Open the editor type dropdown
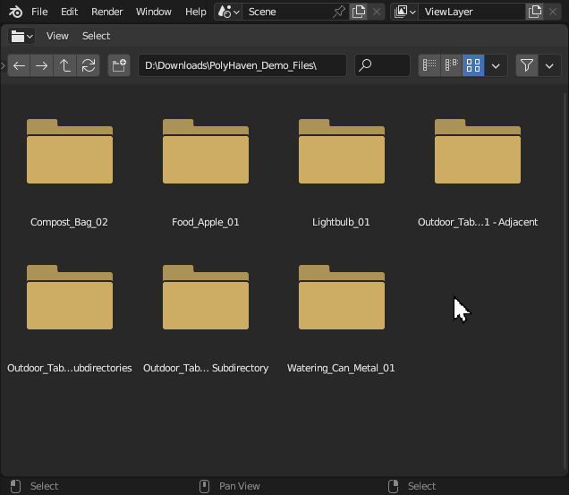 [21, 36]
